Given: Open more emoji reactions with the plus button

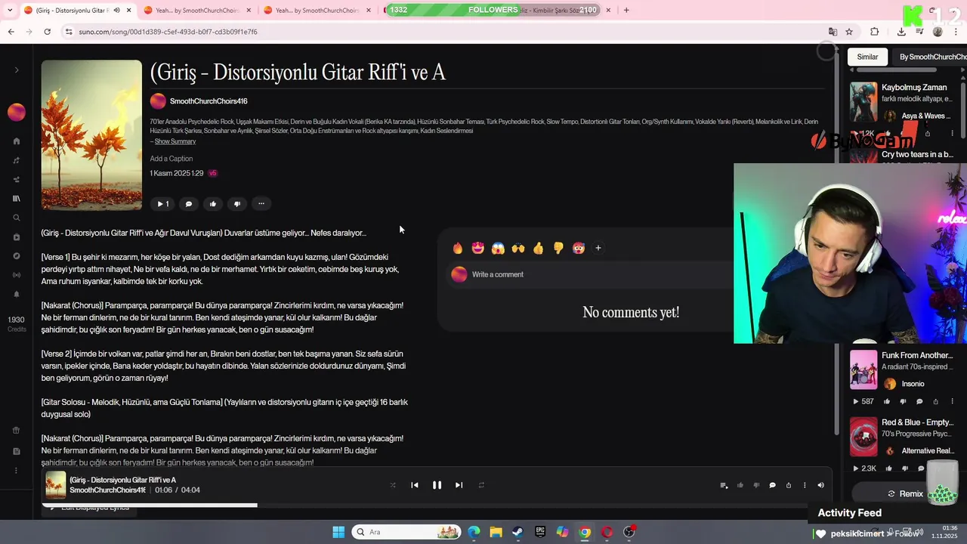Looking at the screenshot, I should [x=598, y=248].
